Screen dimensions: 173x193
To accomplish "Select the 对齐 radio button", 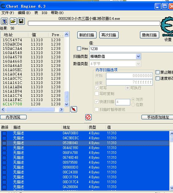I will tap(133, 99).
